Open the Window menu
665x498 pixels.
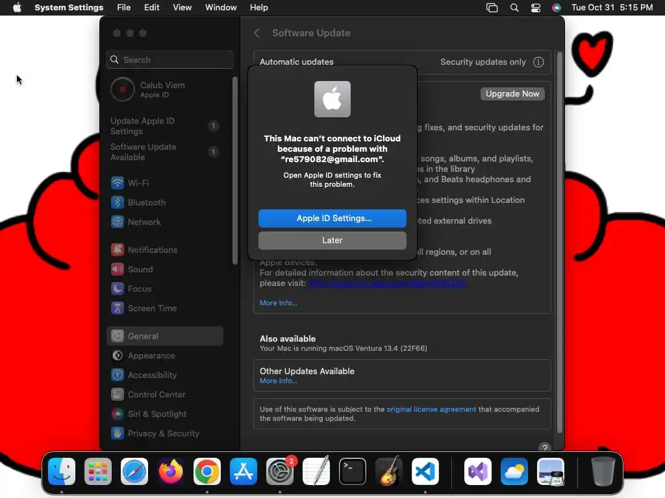click(x=221, y=8)
